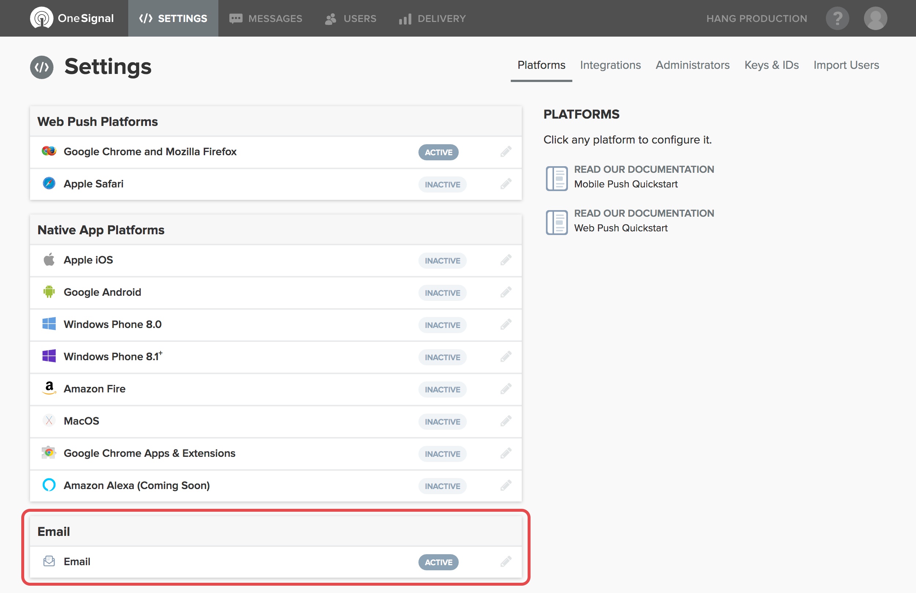Switch to the Integrations tab
The image size is (916, 593).
(x=610, y=65)
